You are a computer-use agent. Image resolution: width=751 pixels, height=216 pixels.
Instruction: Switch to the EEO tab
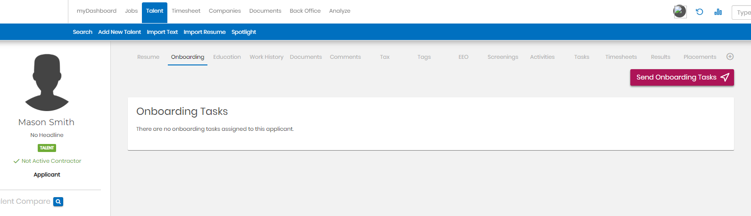click(x=463, y=57)
